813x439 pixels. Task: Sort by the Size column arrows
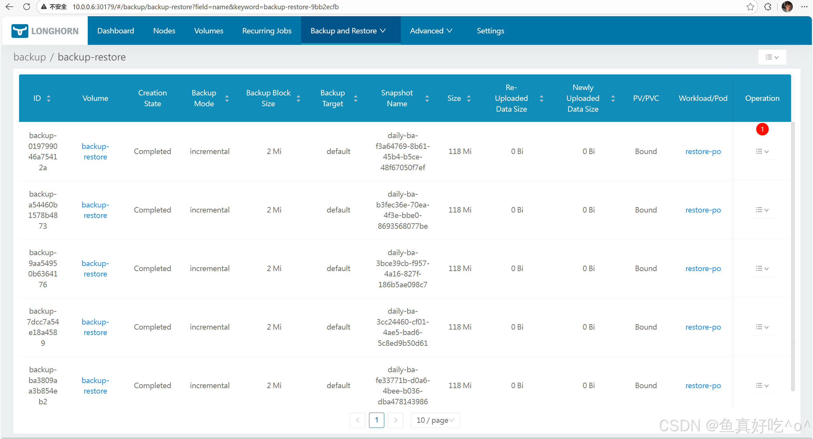coord(468,98)
